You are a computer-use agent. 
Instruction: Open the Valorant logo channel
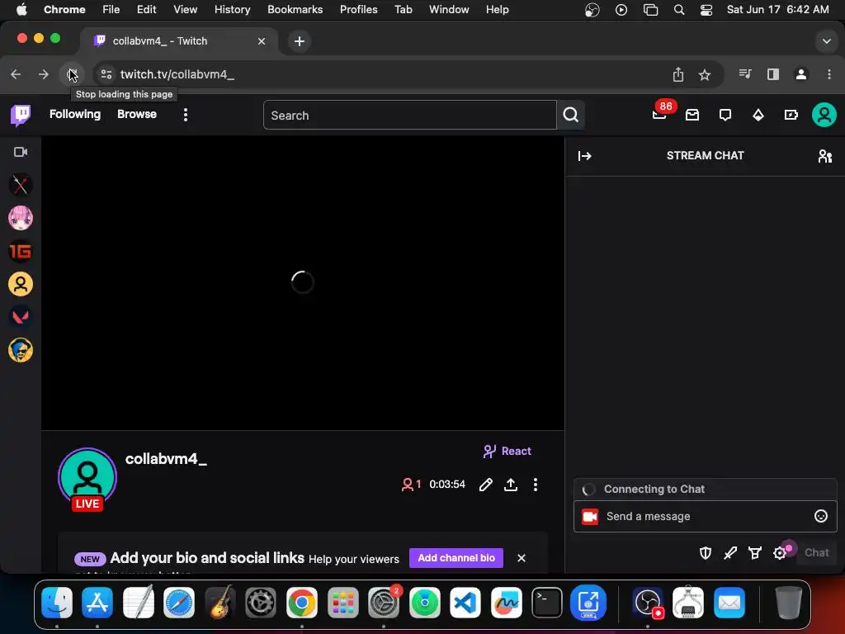click(21, 317)
